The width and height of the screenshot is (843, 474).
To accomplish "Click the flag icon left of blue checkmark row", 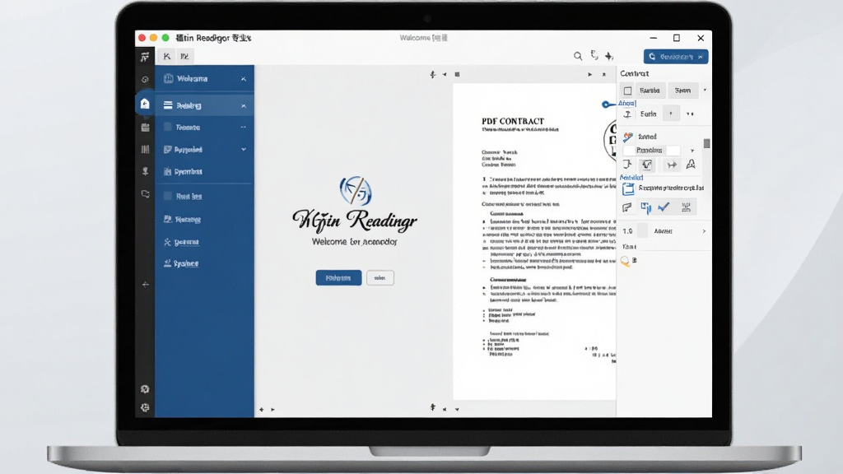I will click(626, 207).
